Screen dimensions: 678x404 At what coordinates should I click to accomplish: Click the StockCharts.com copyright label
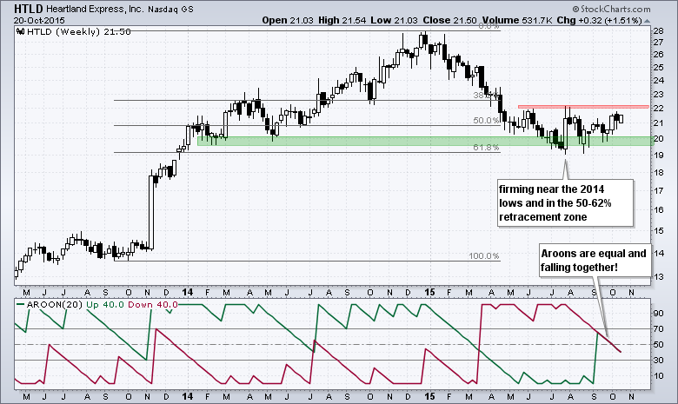click(x=611, y=9)
